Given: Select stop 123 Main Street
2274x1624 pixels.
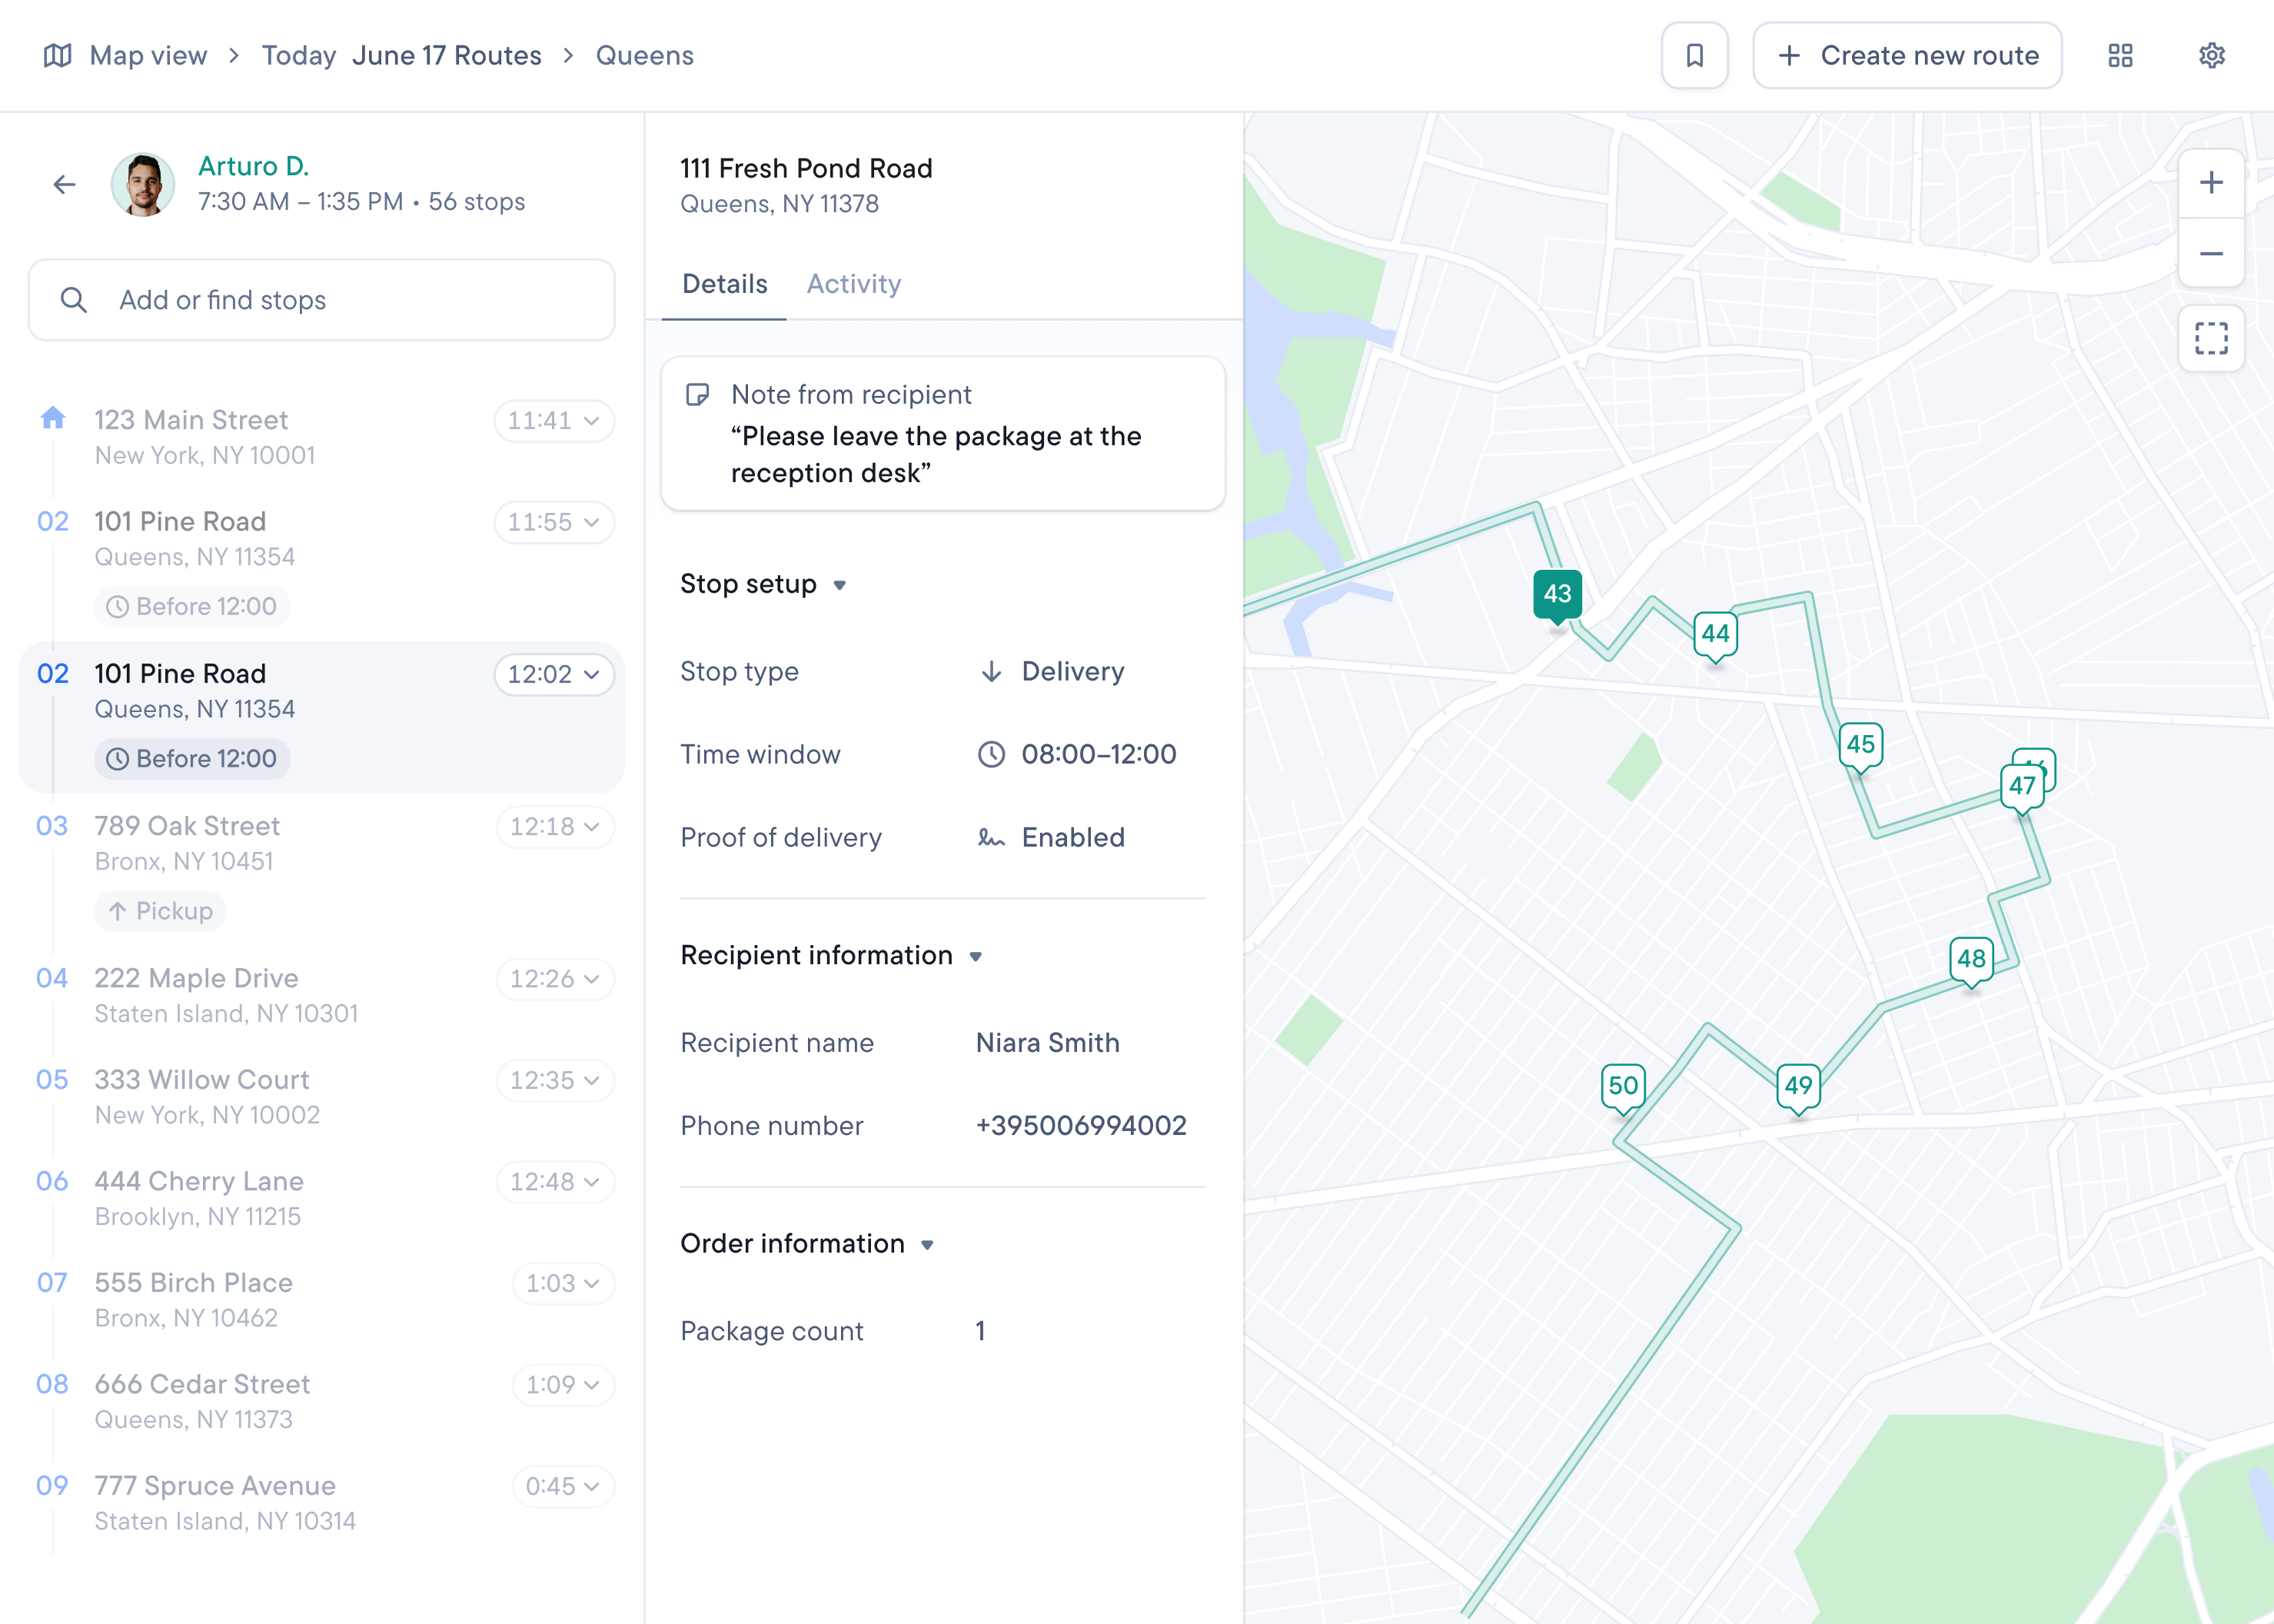Looking at the screenshot, I should click(x=322, y=436).
